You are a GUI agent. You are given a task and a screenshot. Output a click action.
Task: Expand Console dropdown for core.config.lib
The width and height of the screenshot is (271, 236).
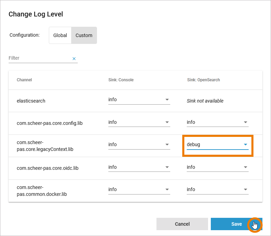point(139,122)
